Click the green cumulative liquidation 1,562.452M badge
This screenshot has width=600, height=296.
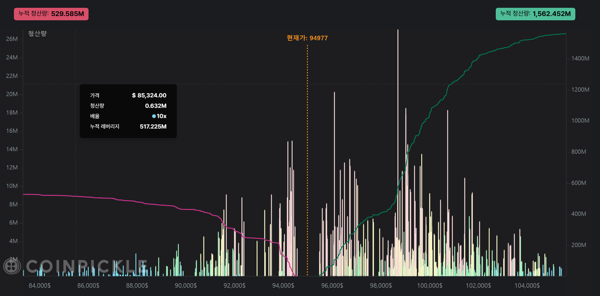pos(535,14)
